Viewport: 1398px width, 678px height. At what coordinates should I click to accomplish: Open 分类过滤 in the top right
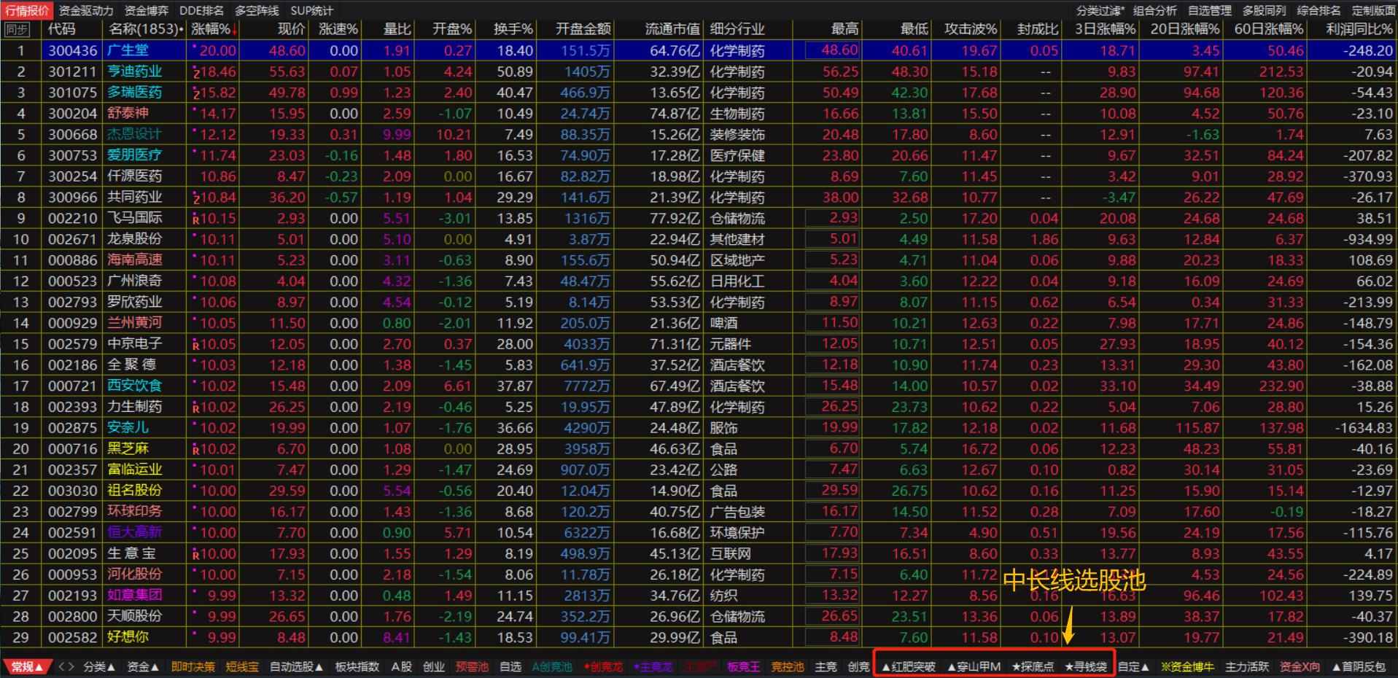[1100, 10]
